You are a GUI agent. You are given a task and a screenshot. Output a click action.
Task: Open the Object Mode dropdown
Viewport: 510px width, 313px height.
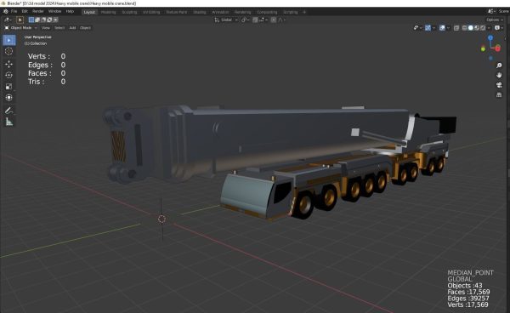pos(20,28)
